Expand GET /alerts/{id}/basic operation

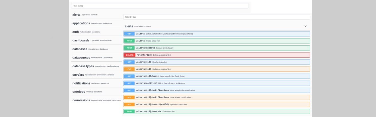[216, 76]
